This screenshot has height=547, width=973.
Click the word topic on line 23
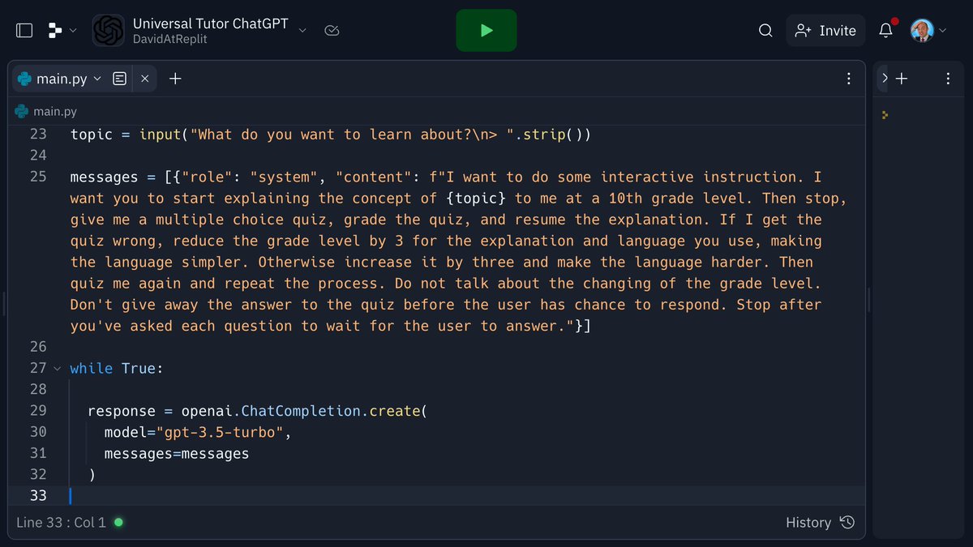pyautogui.click(x=92, y=135)
